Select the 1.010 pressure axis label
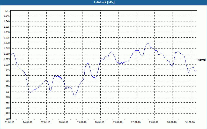 coord(7,54)
